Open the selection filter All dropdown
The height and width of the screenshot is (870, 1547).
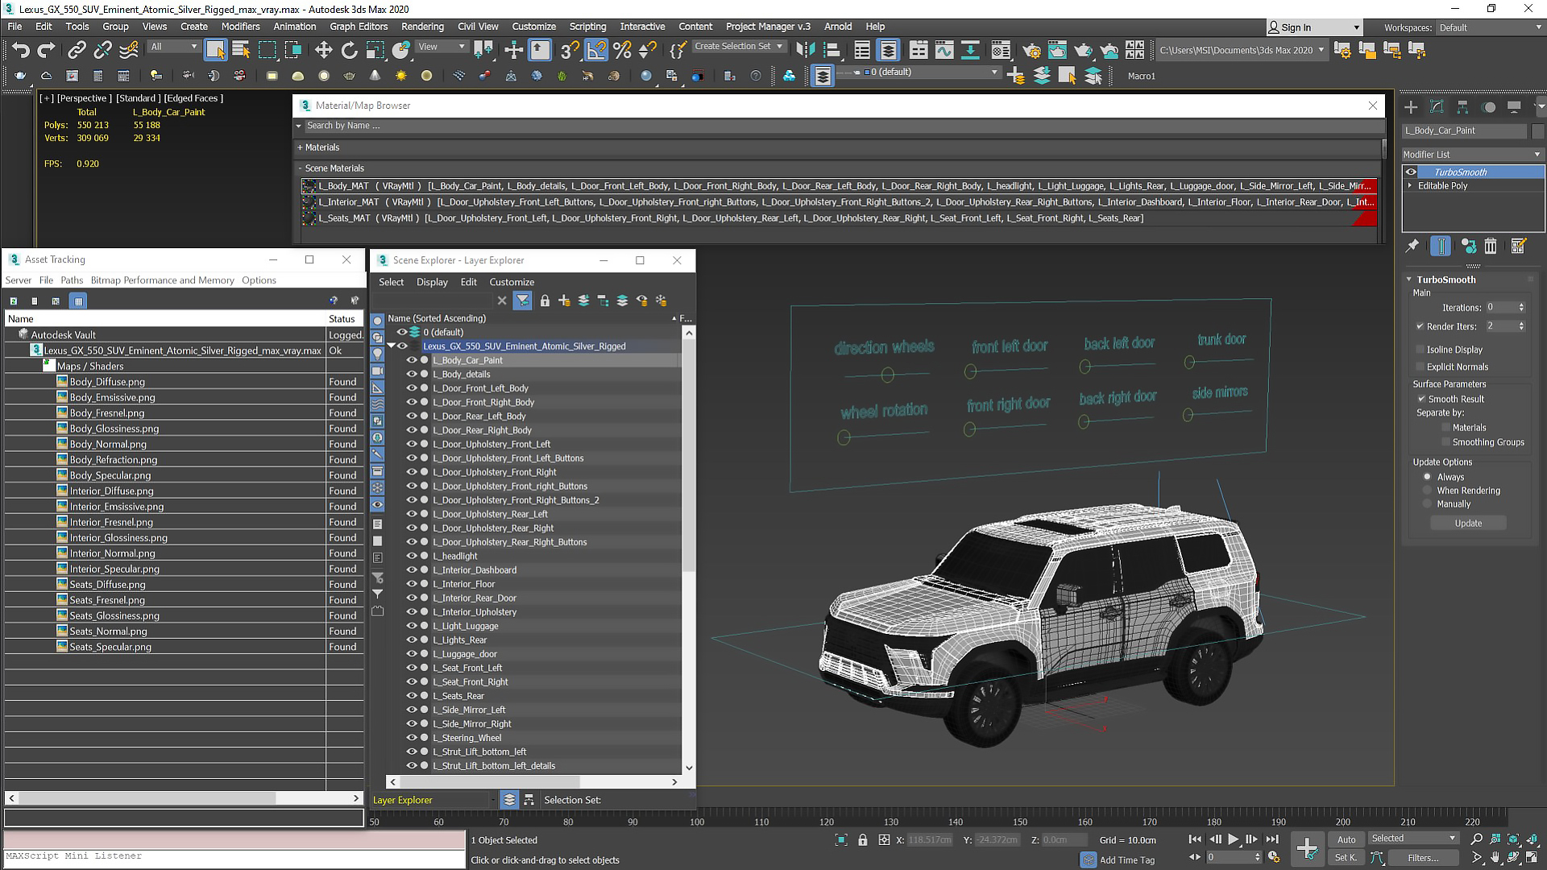[x=173, y=47]
